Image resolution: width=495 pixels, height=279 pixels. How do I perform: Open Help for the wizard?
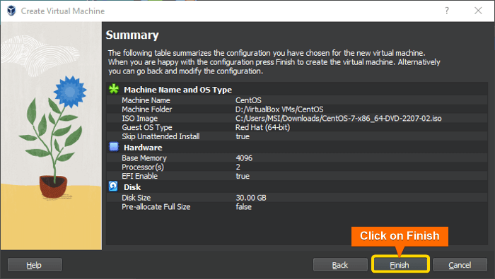[x=35, y=265]
